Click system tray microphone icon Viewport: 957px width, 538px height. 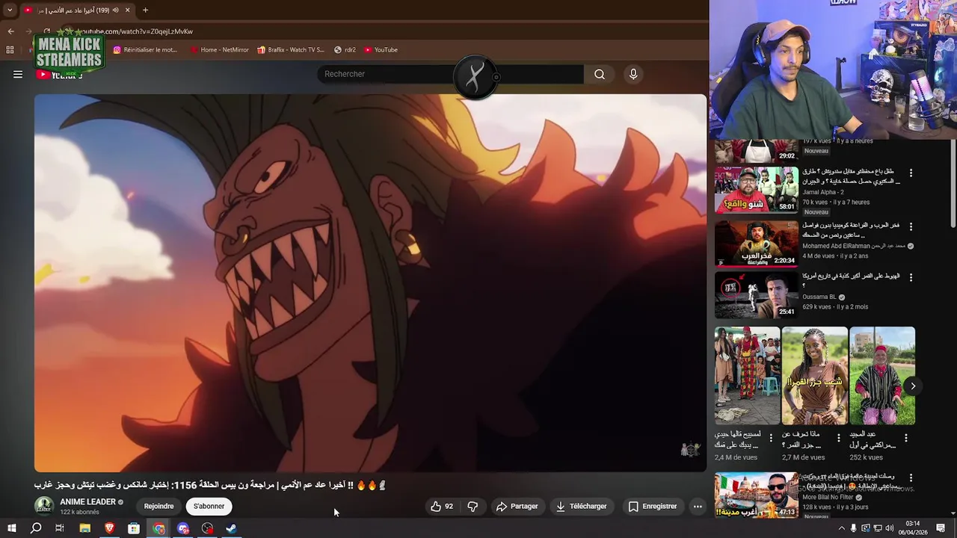coord(853,528)
